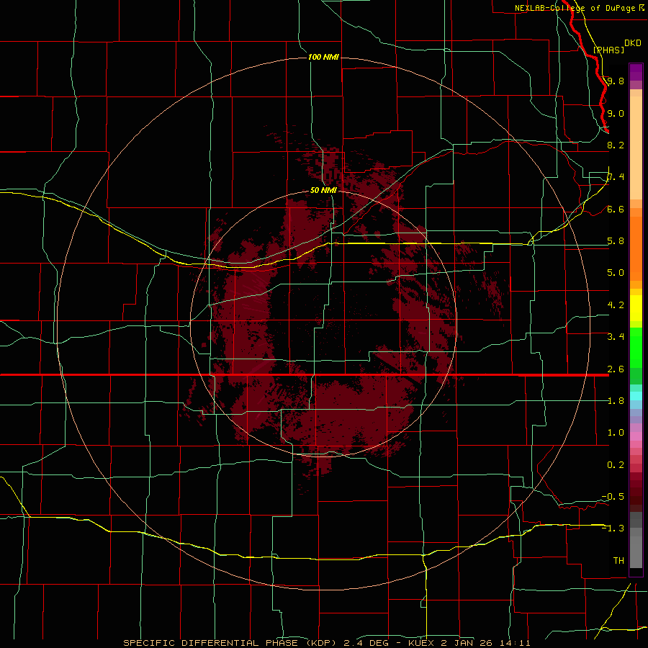Click the TH label on the legend
This screenshot has width=648, height=648.
618,561
